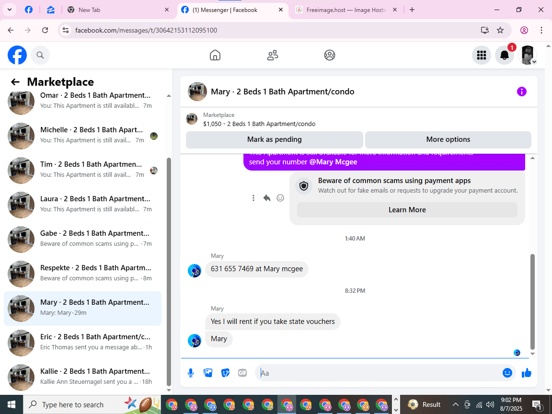This screenshot has height=414, width=552.
Task: Click the conversation list scrollbar
Action: tap(169, 272)
